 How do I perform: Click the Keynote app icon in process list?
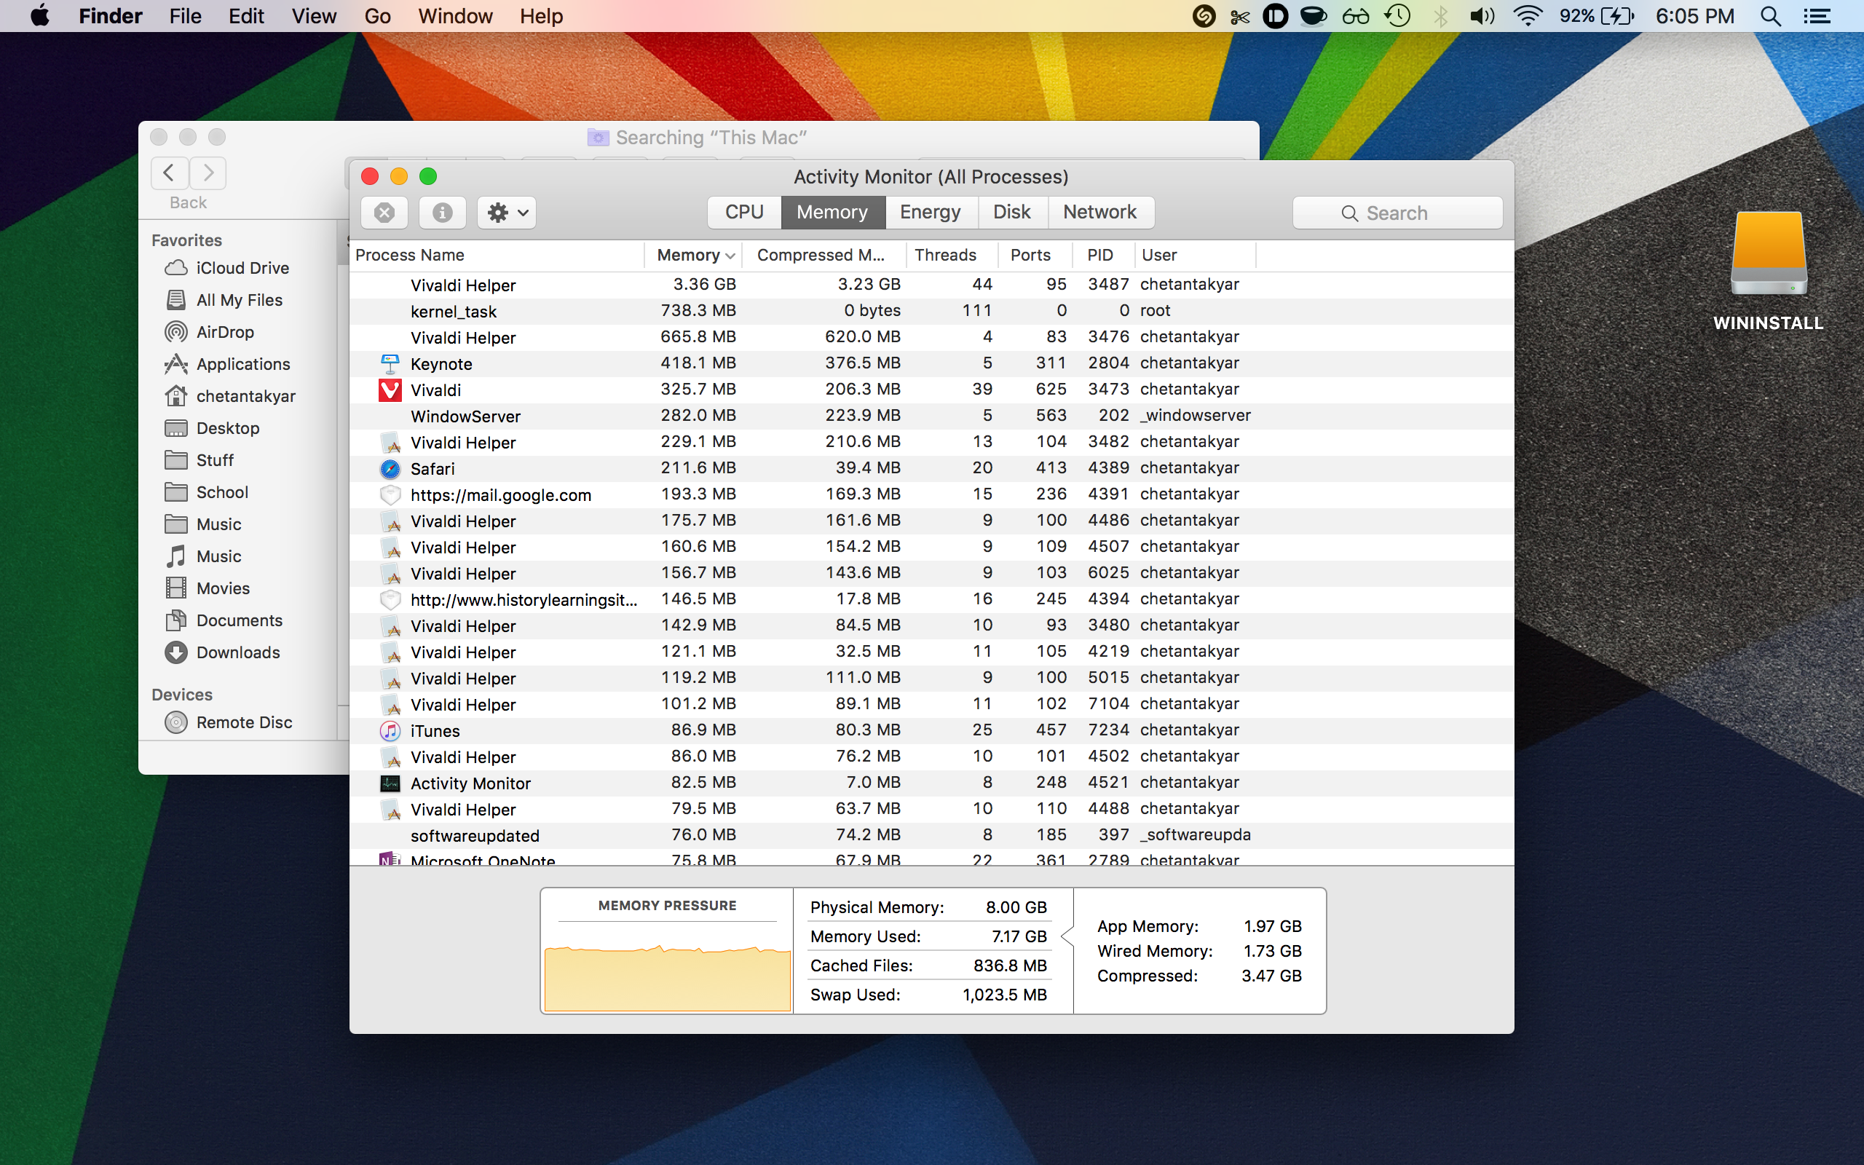pos(390,363)
